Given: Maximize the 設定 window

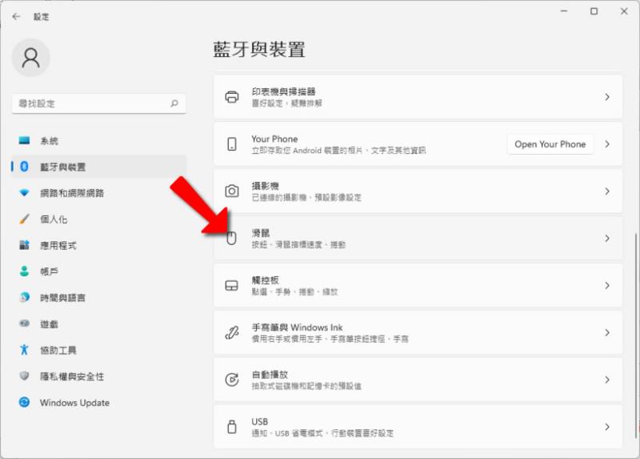Looking at the screenshot, I should coord(594,11).
